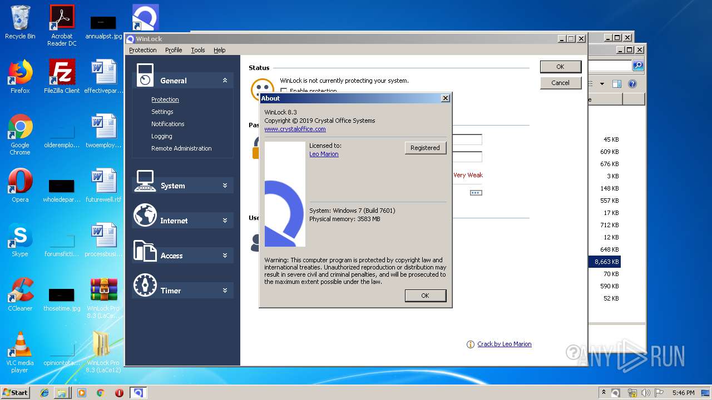
Task: Click WinLock taskbar button
Action: [x=138, y=393]
